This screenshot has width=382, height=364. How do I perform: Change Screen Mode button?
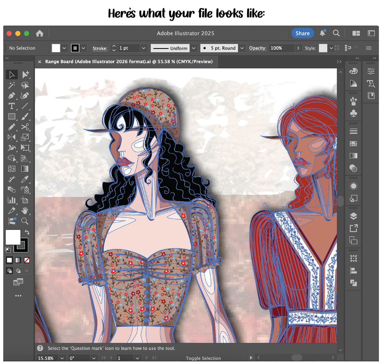(18, 282)
